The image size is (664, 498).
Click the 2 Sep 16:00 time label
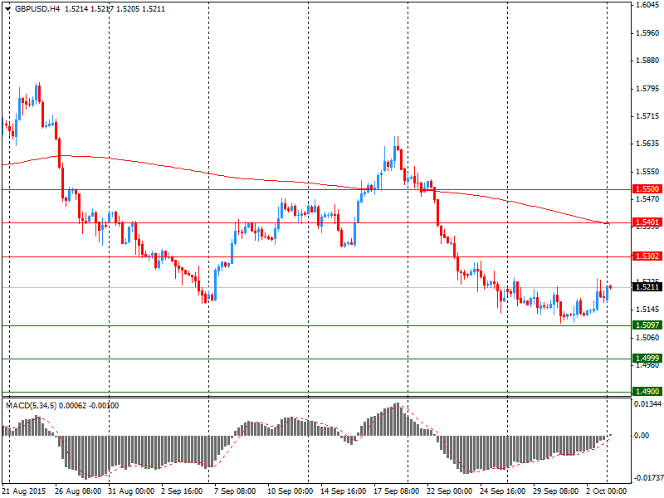[x=182, y=491]
